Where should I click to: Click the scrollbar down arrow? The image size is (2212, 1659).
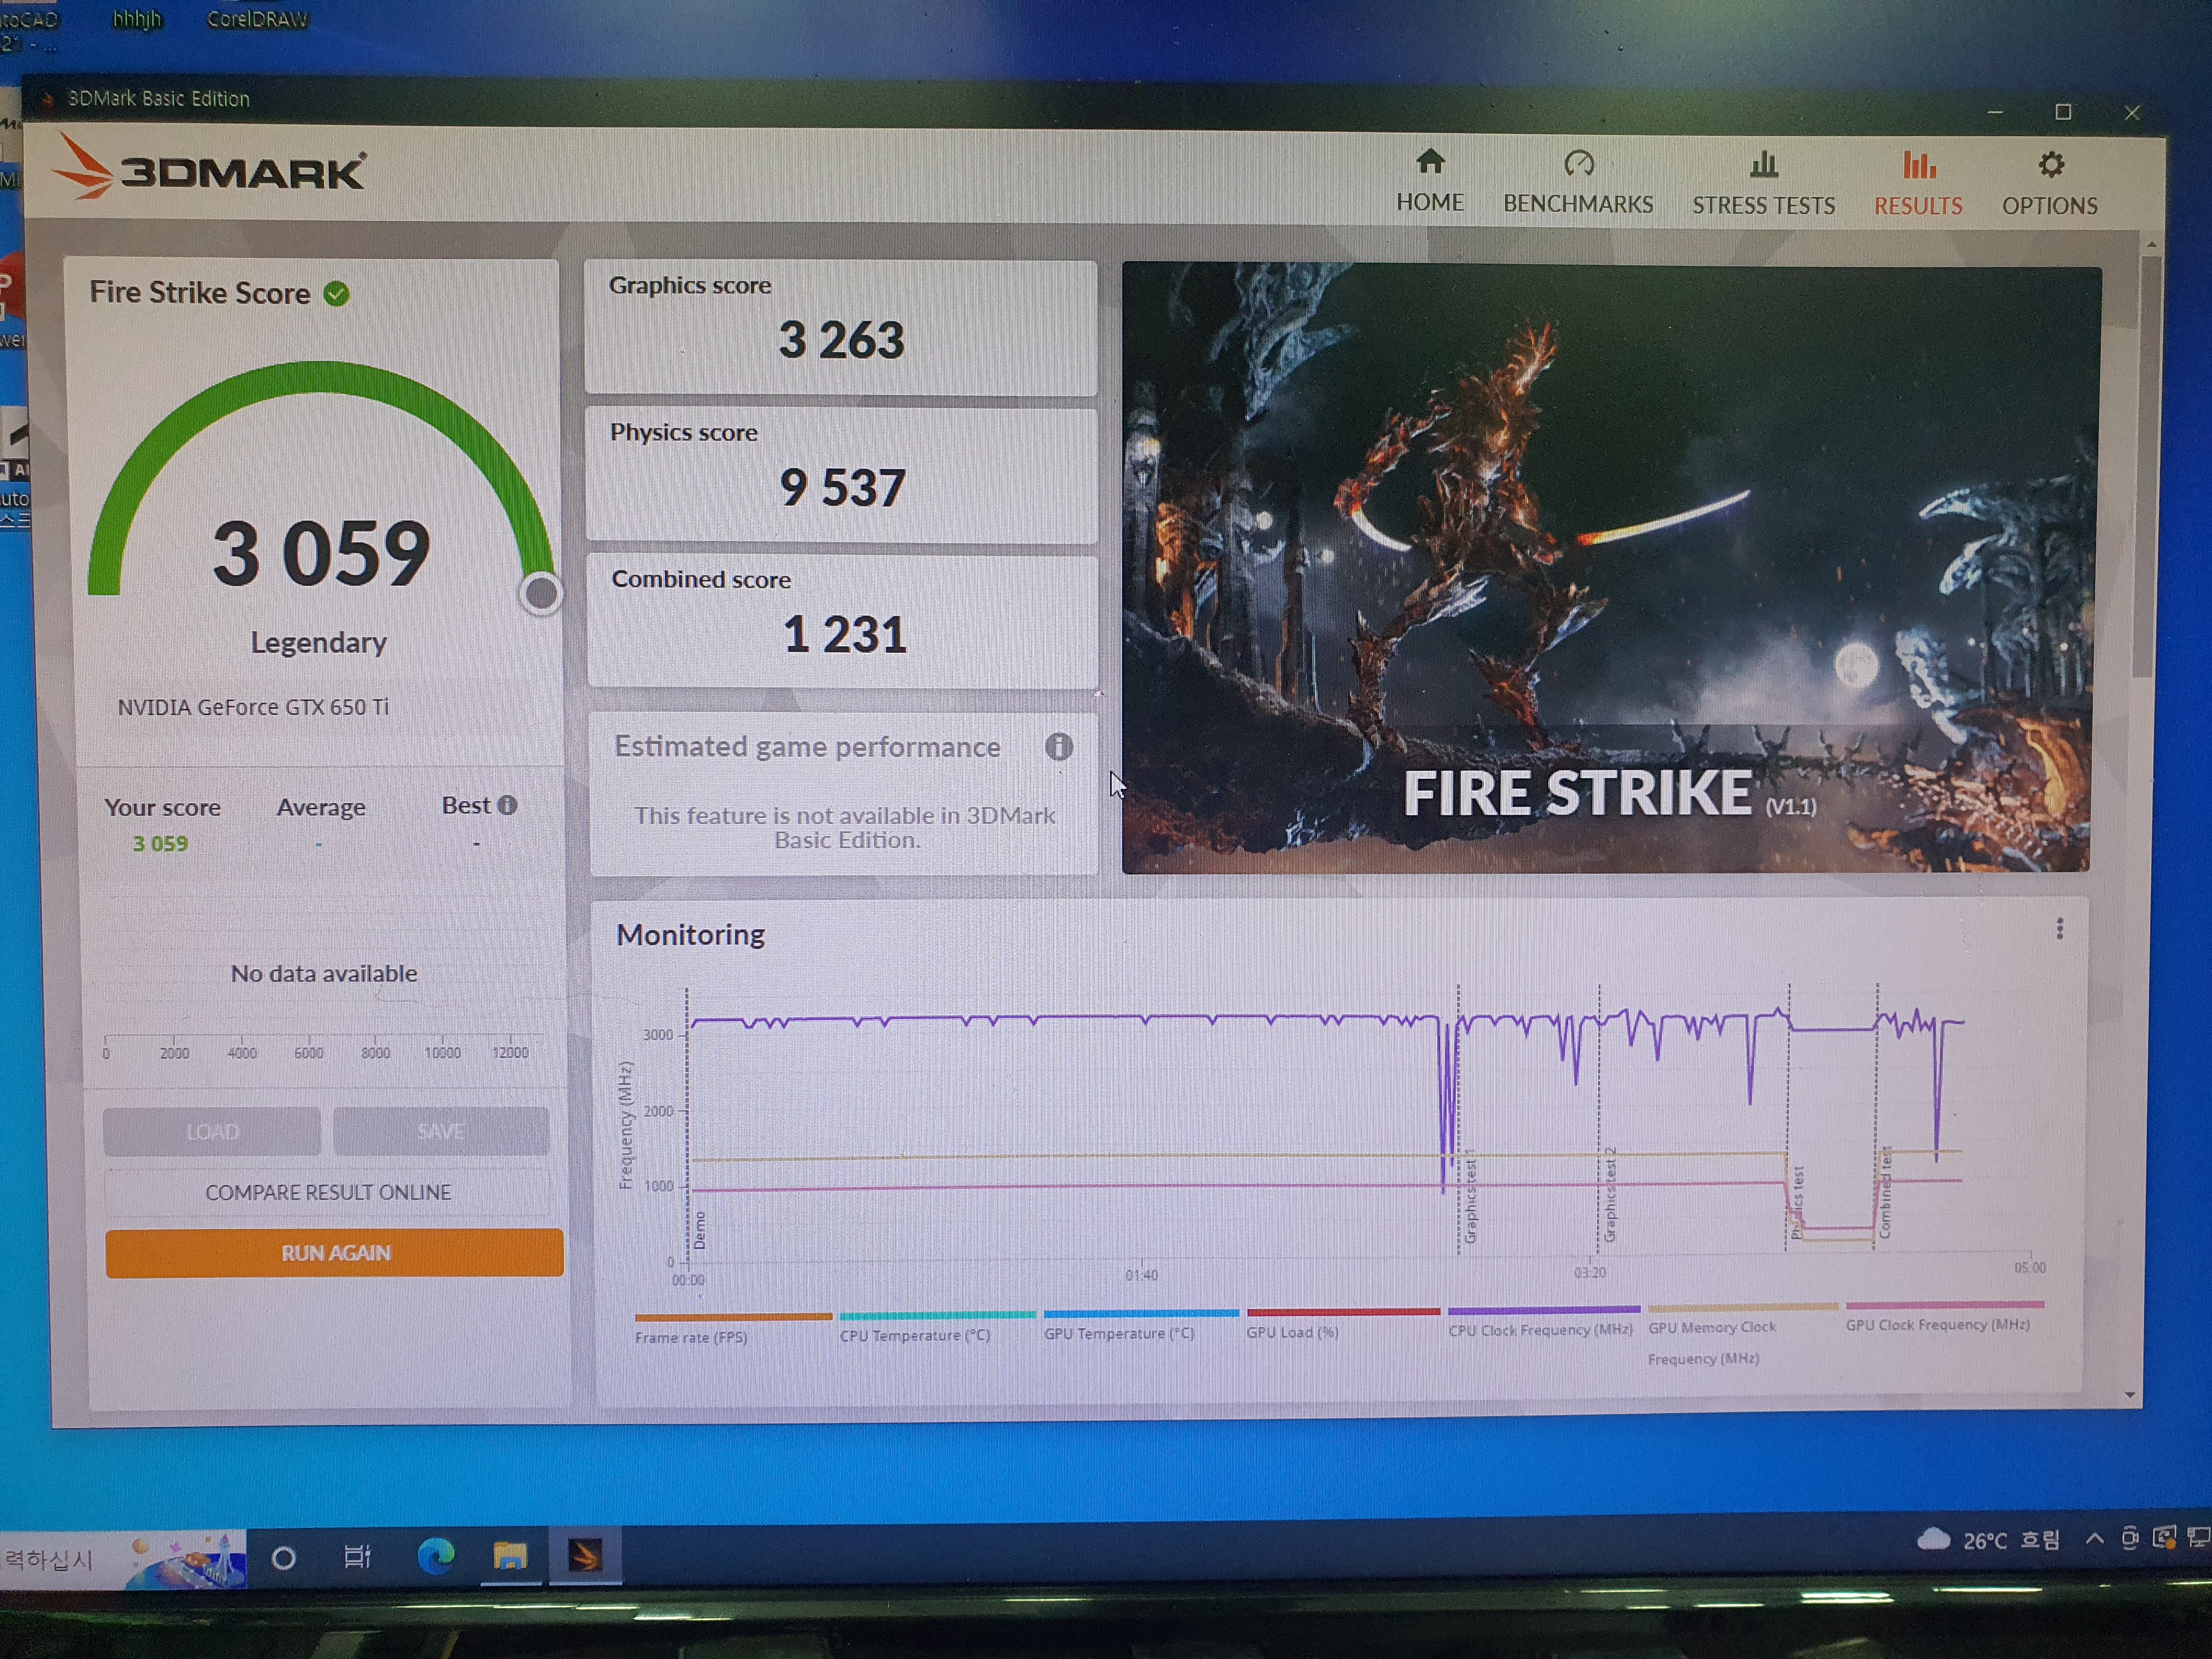[x=2130, y=1394]
